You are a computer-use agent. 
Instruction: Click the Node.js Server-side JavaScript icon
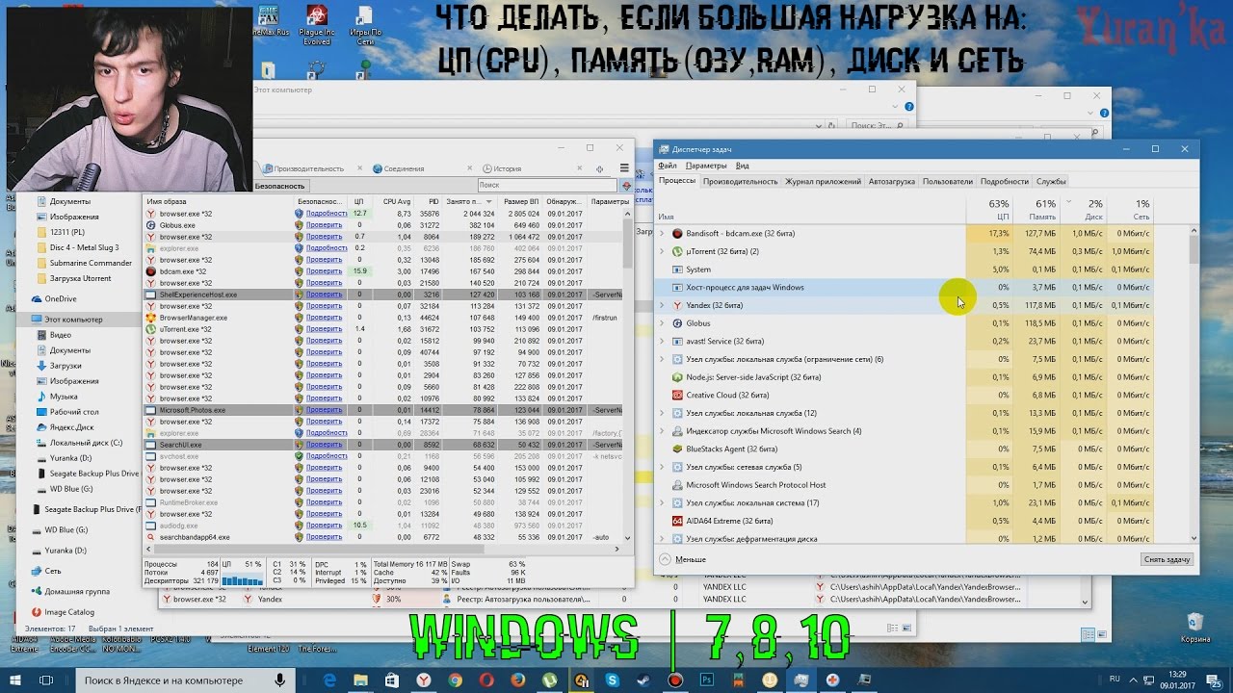point(677,377)
